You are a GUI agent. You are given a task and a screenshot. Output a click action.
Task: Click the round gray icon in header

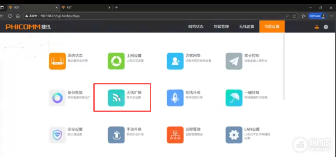point(326,27)
